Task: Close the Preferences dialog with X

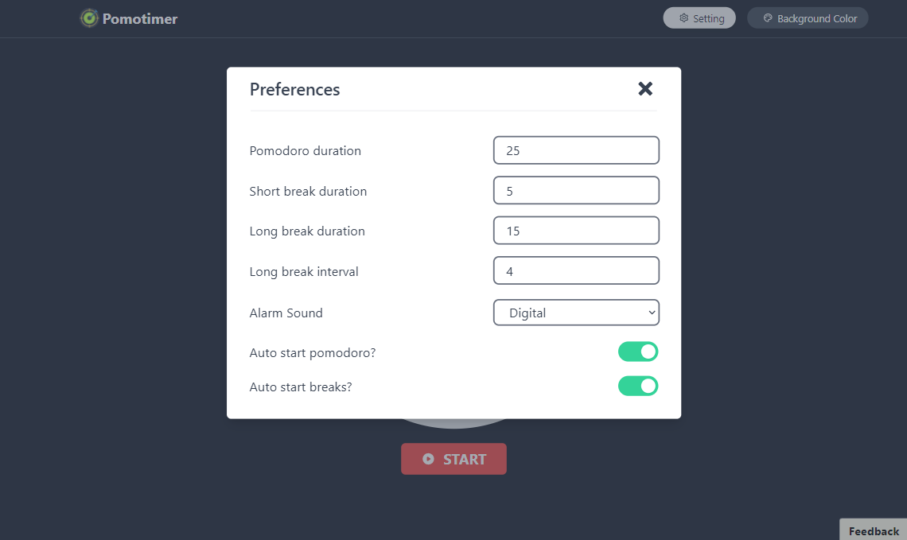Action: pyautogui.click(x=645, y=89)
